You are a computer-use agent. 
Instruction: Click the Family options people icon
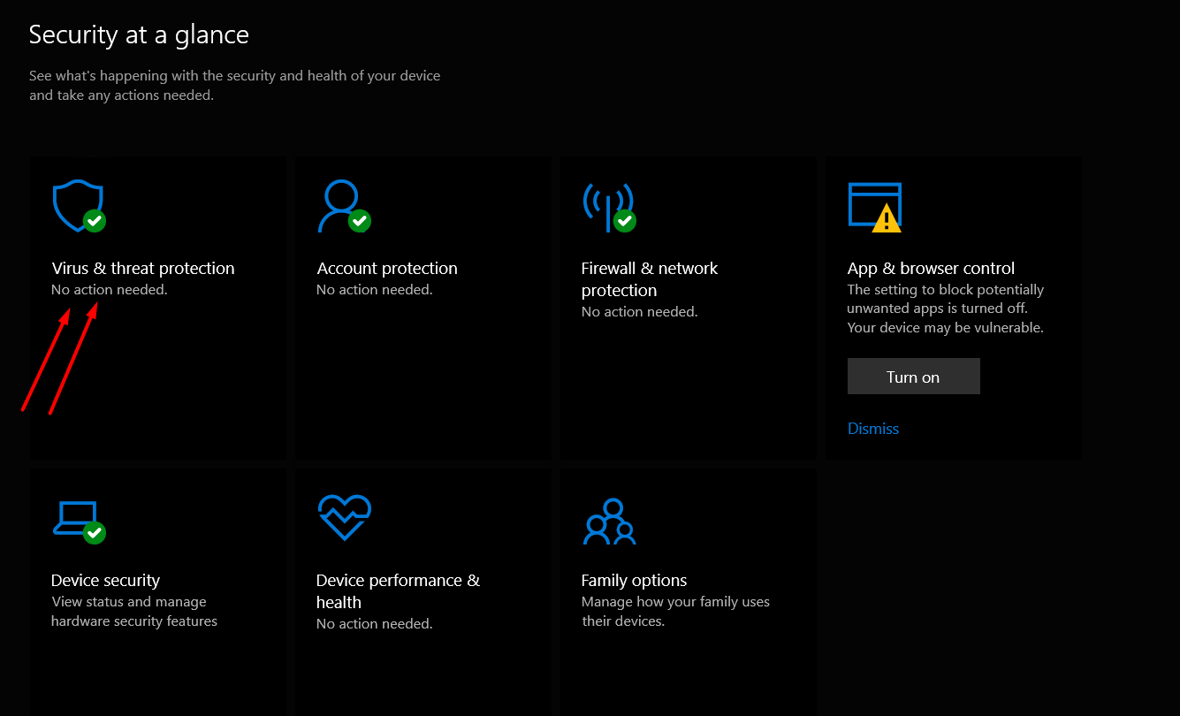click(609, 522)
